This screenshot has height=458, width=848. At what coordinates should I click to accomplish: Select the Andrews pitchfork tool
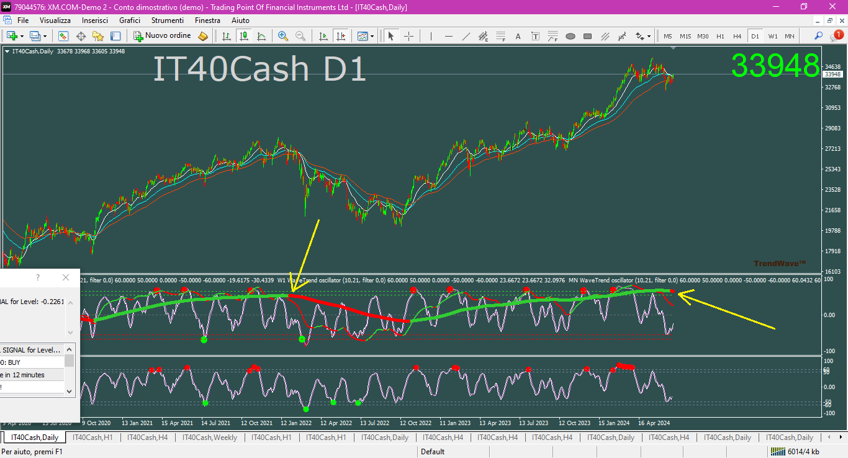622,36
